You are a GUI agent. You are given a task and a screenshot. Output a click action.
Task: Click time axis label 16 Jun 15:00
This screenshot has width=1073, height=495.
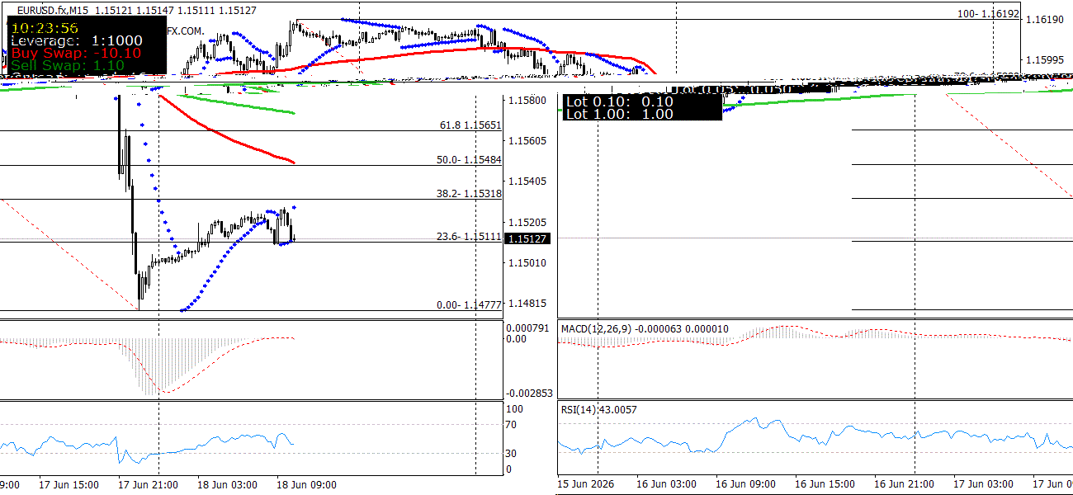point(825,483)
